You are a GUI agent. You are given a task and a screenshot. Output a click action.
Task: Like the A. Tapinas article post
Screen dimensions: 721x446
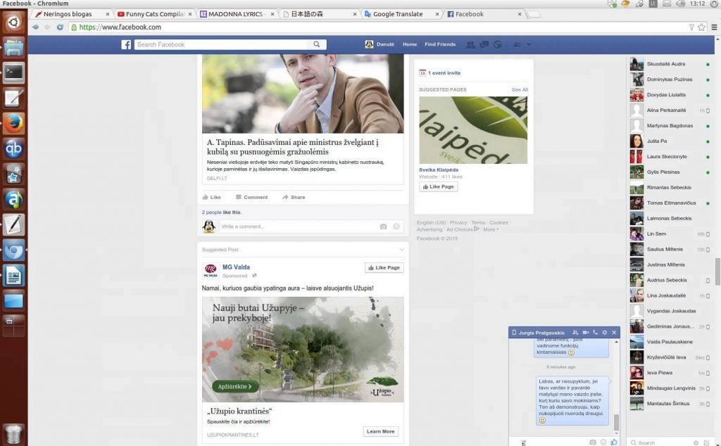(211, 197)
